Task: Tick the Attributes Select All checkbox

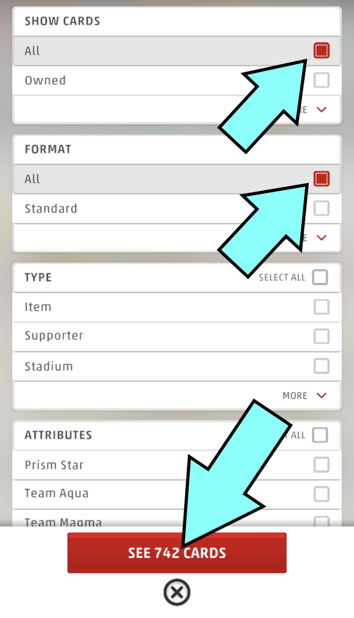Action: tap(320, 435)
